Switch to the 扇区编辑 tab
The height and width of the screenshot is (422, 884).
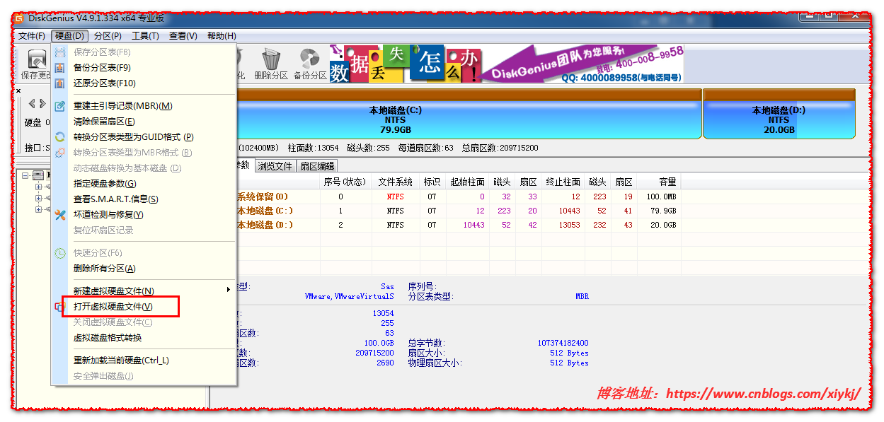pos(317,166)
